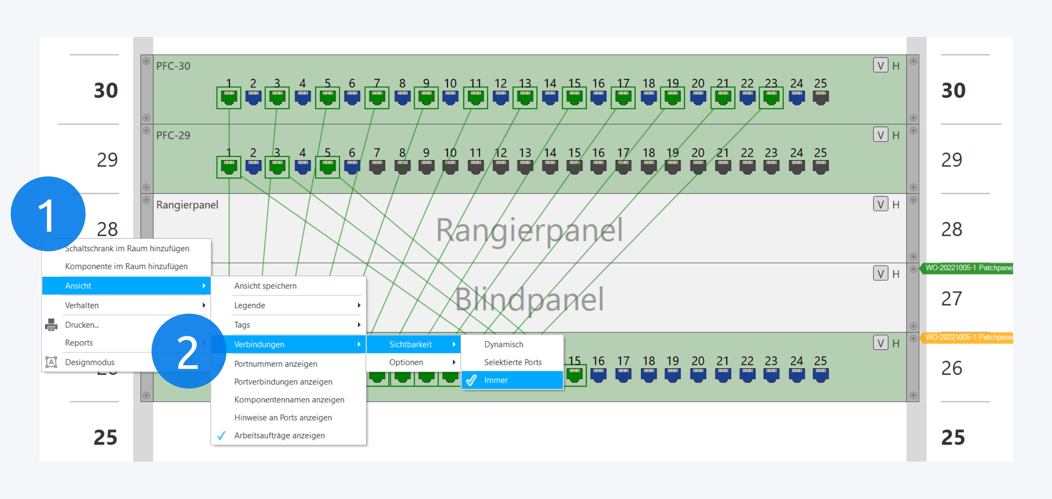Select grey port 25 on PFC-30
This screenshot has height=499, width=1052.
coord(820,97)
